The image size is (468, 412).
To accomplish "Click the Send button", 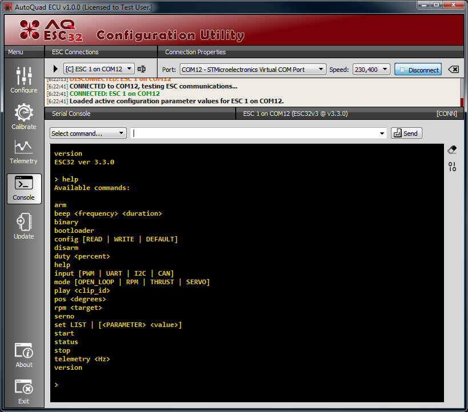I will (x=406, y=133).
